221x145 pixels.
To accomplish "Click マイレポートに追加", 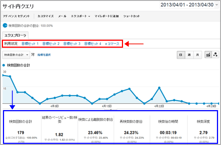I will (107, 16).
